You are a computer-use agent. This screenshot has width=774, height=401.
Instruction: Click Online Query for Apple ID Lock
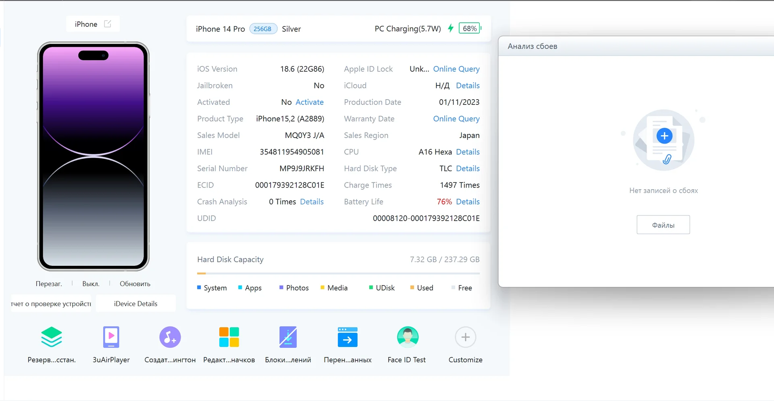456,69
